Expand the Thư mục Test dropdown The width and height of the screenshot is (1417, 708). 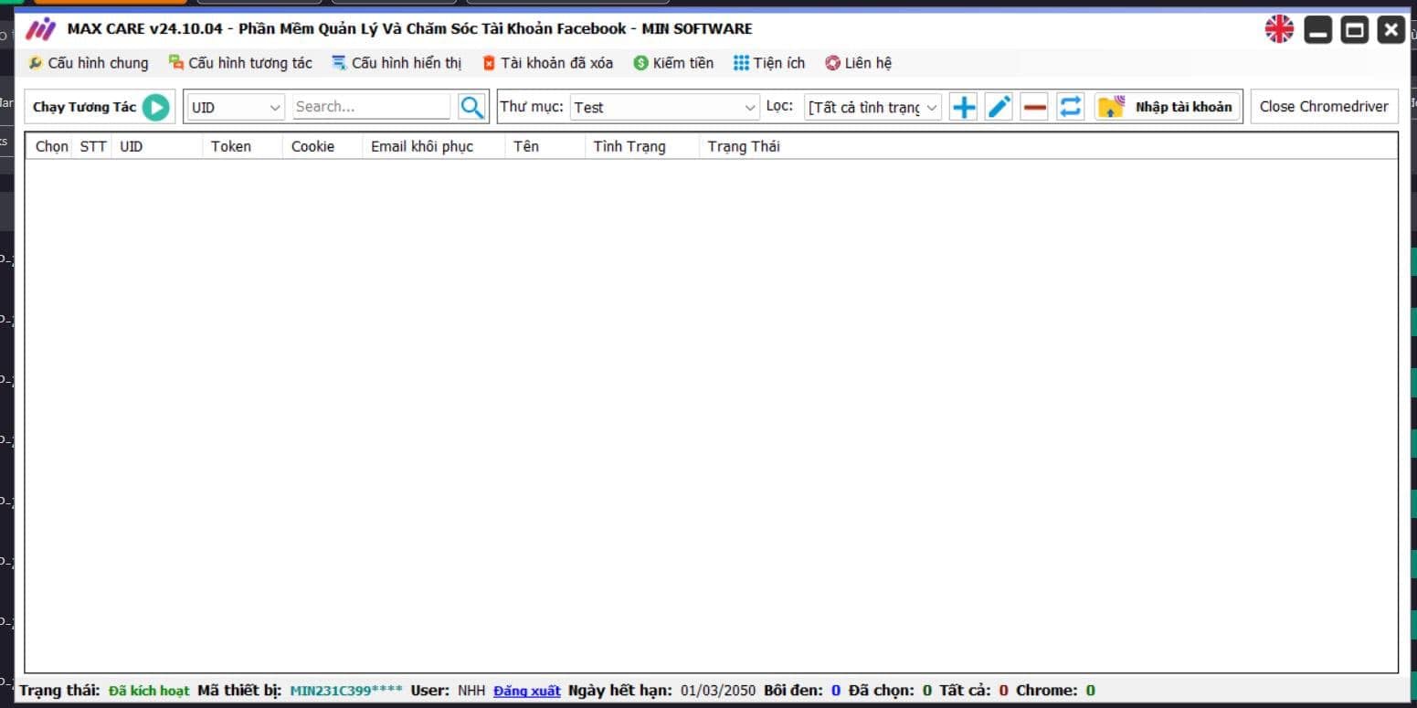(664, 107)
